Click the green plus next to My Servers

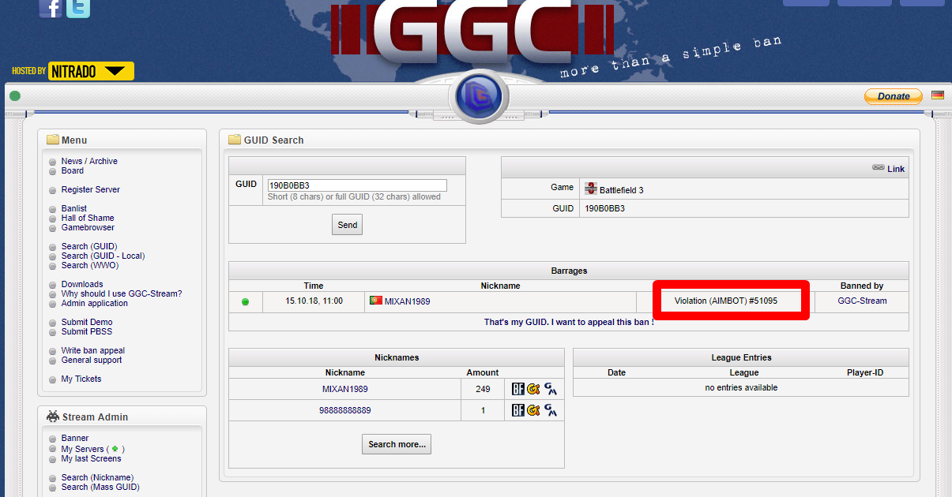click(115, 449)
